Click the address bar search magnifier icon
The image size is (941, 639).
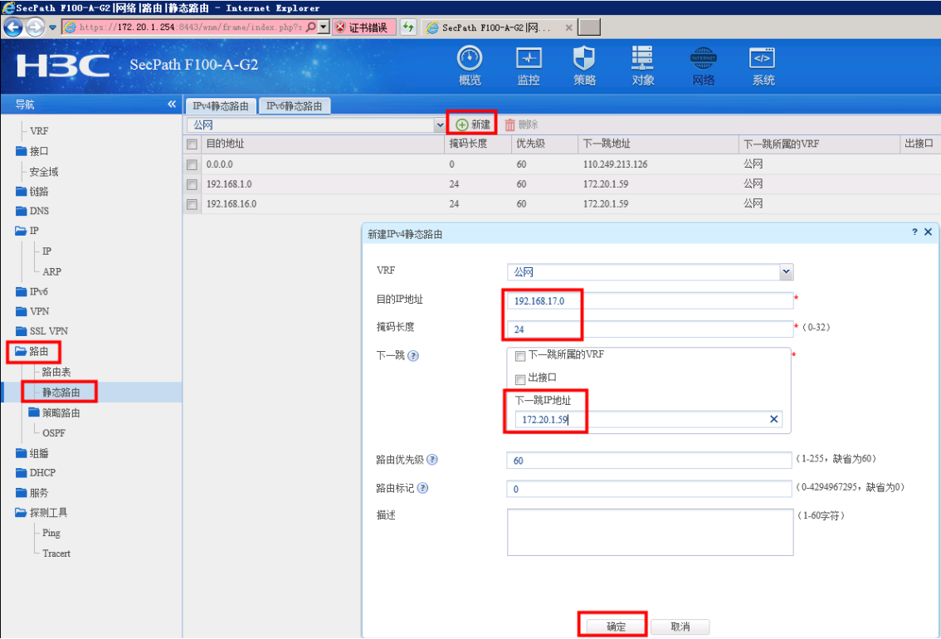click(311, 27)
